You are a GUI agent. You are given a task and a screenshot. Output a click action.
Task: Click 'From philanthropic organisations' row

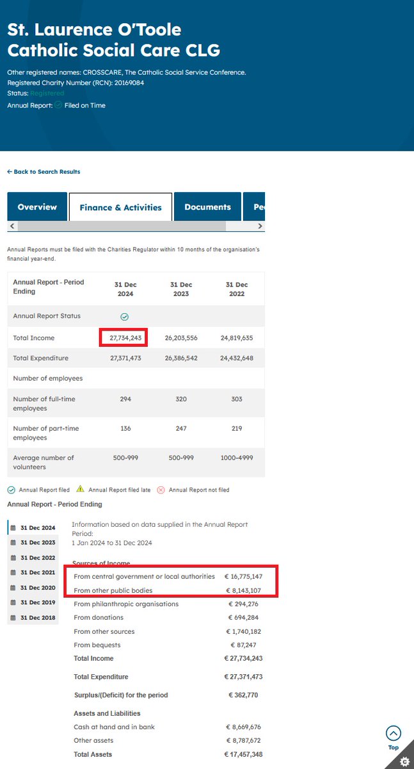[168, 604]
